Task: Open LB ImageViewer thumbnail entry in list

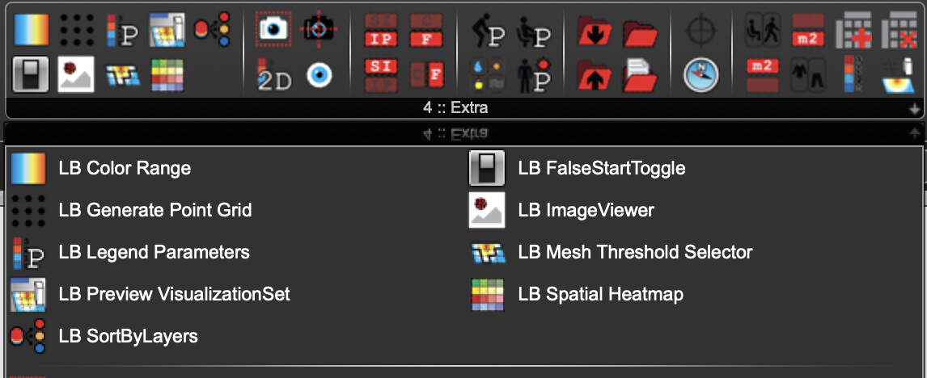Action: (x=561, y=210)
